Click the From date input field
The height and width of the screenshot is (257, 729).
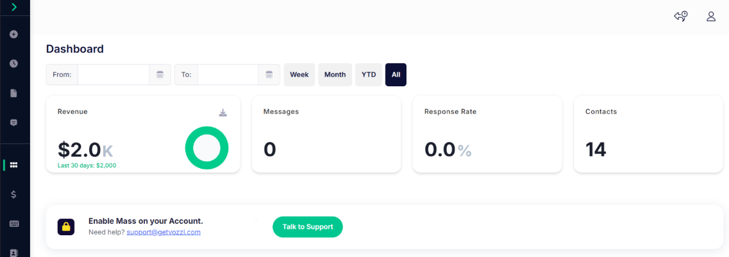pyautogui.click(x=113, y=75)
